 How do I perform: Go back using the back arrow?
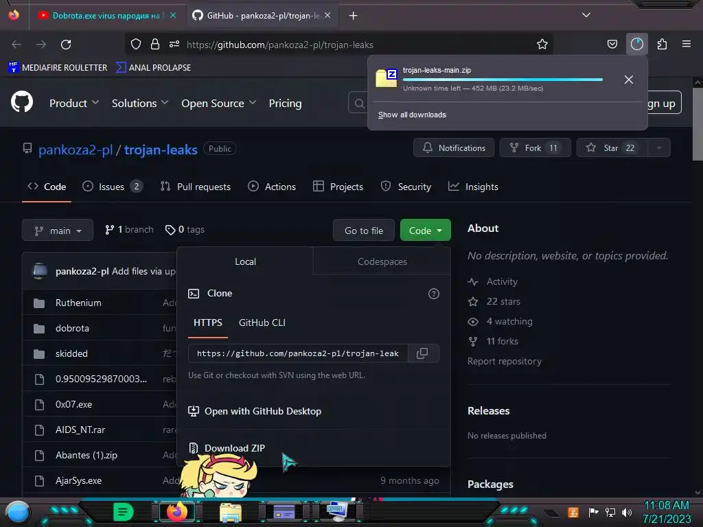point(16,45)
